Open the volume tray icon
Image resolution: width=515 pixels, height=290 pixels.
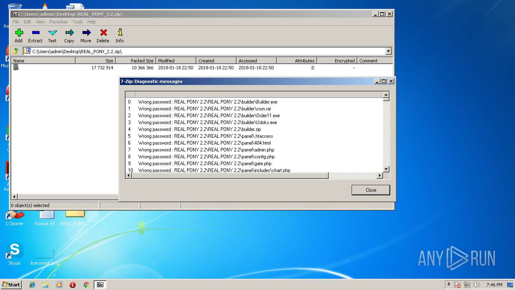click(477, 285)
